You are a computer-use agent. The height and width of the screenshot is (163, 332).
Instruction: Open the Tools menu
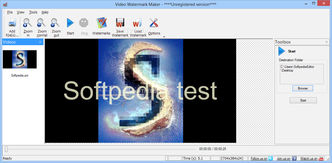(x=33, y=12)
